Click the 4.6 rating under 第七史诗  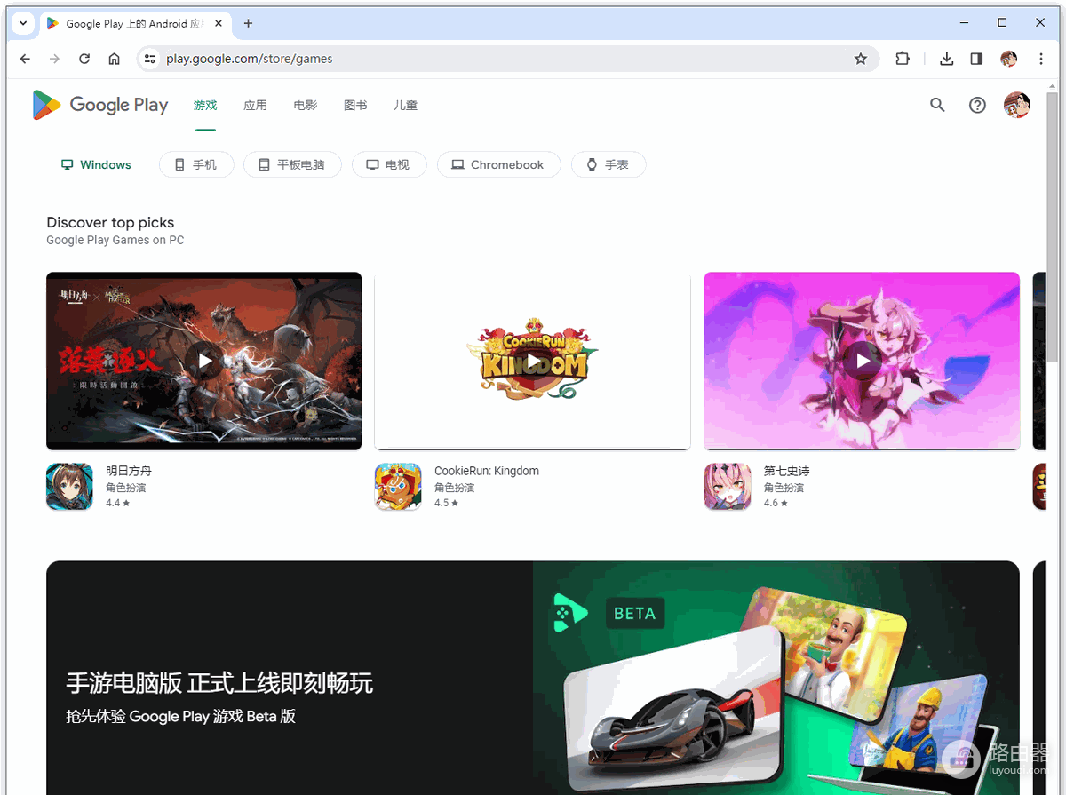pos(776,503)
